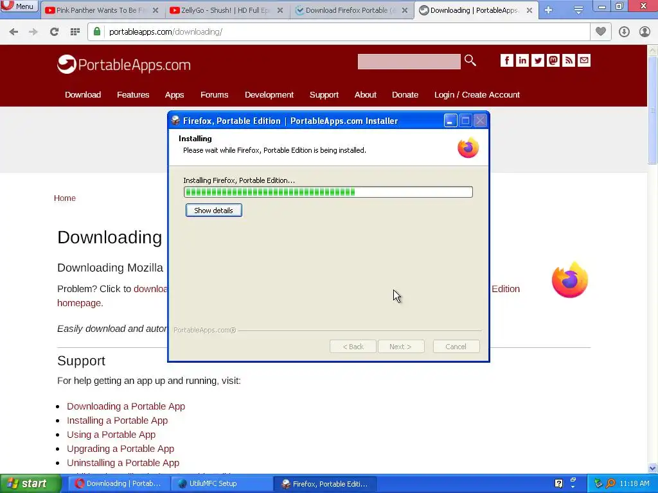This screenshot has height=493, width=658.
Task: Click the 11:18 AM clock
Action: (634, 483)
